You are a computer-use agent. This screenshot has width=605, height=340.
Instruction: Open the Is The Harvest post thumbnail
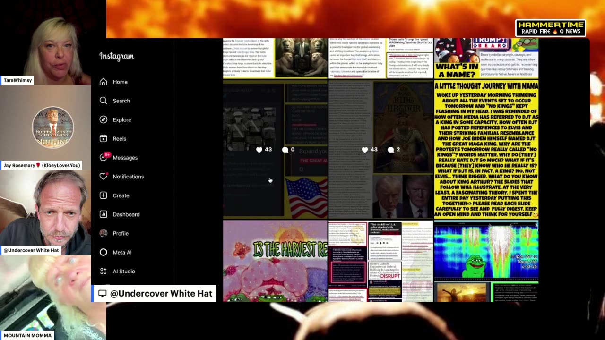pos(275,261)
